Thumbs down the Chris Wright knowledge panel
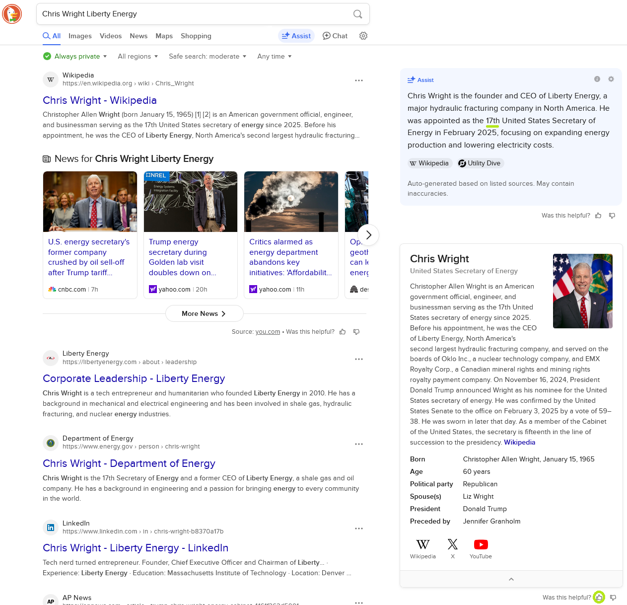 click(x=613, y=598)
